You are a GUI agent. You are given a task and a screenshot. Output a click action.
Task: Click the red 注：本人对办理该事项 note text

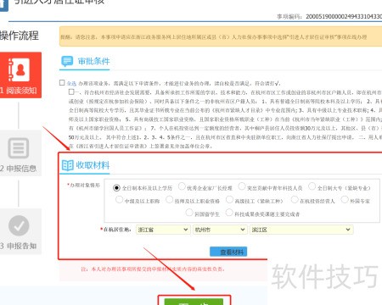tap(153, 269)
